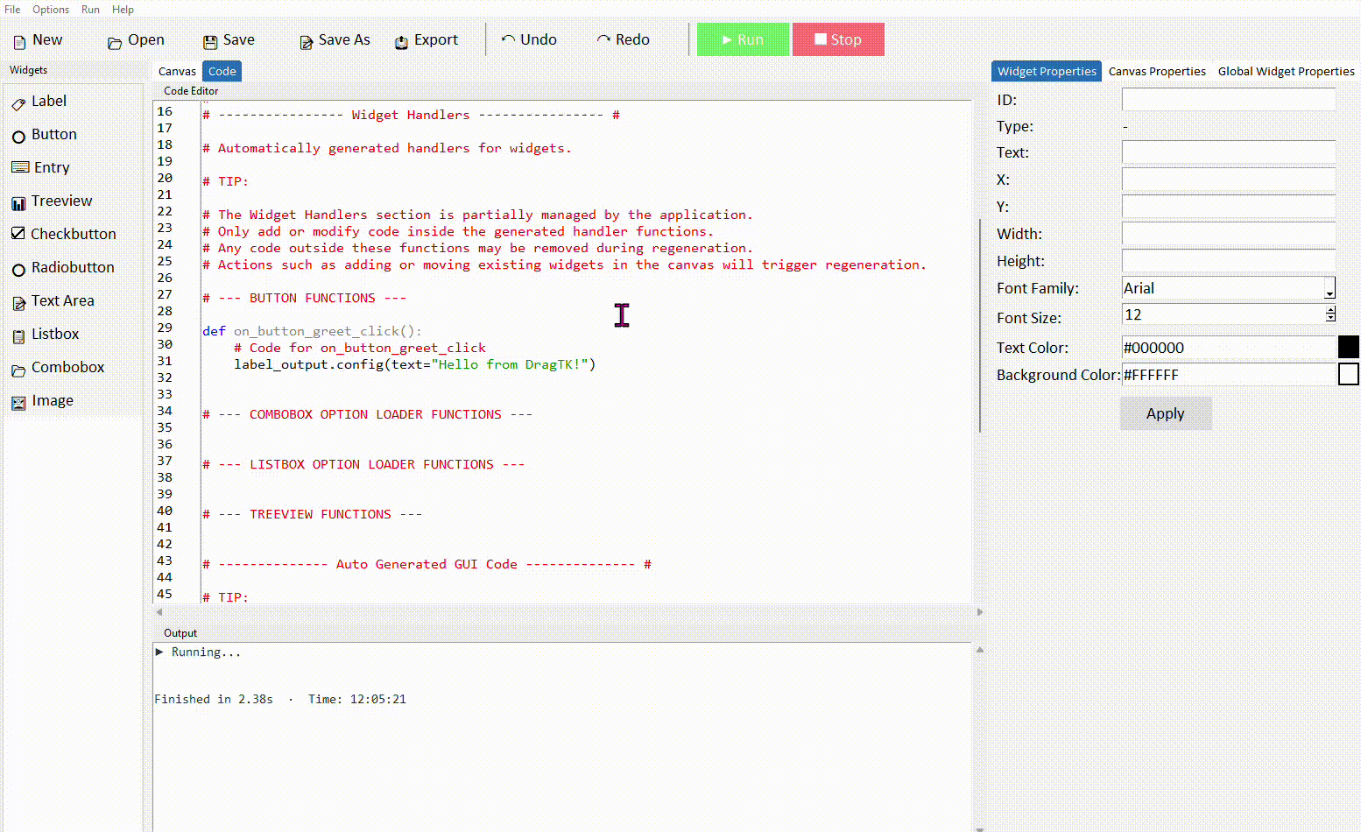Open the black Text Color swatch

pyautogui.click(x=1348, y=347)
